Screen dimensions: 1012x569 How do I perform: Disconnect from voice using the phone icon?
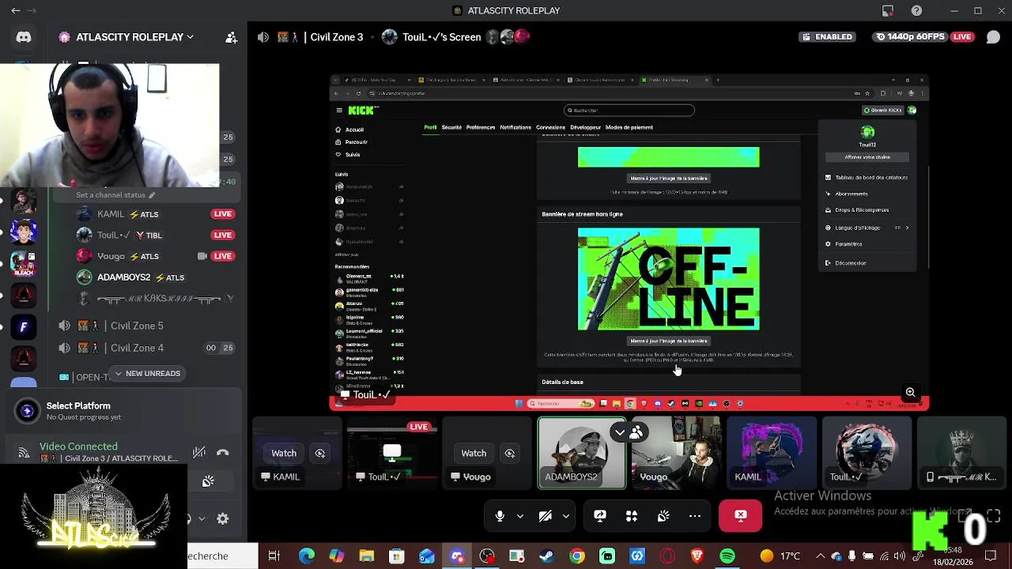[223, 453]
